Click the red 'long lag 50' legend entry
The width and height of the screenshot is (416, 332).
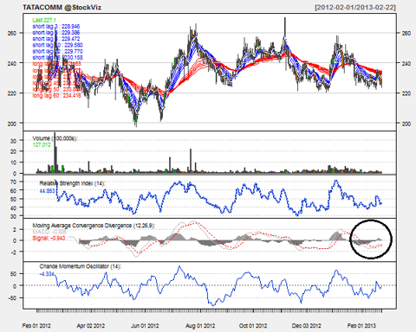(57, 89)
